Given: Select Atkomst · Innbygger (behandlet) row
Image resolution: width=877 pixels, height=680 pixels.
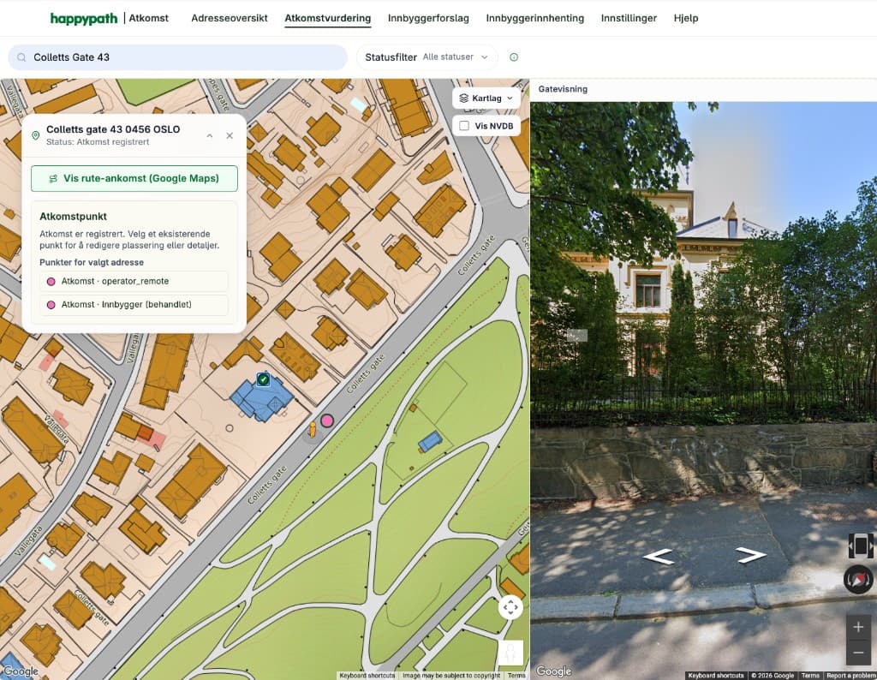Looking at the screenshot, I should click(x=134, y=305).
